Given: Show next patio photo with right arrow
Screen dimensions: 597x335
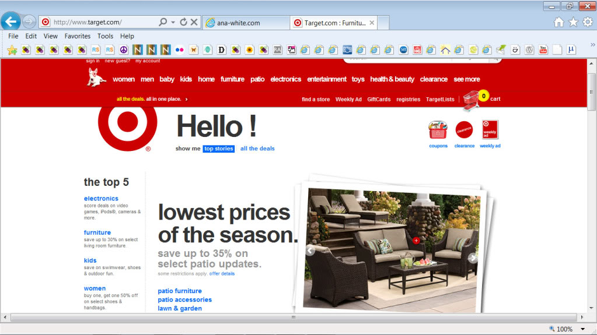Looking at the screenshot, I should coord(473,258).
